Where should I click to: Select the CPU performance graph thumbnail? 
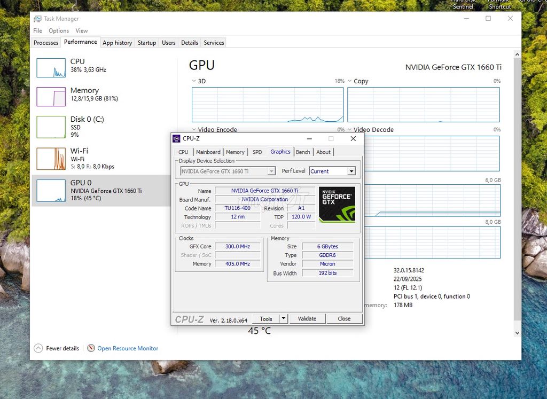point(51,68)
